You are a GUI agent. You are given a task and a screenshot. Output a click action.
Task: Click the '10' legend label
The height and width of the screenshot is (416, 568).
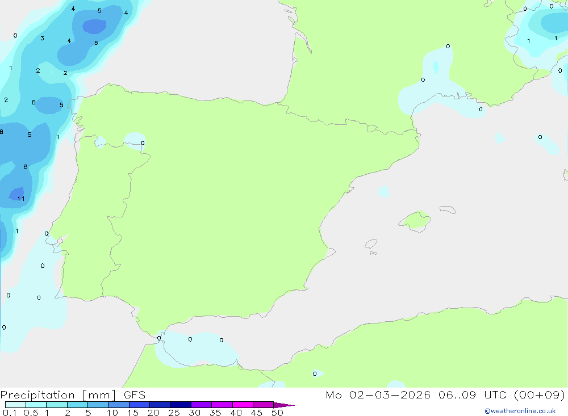pyautogui.click(x=112, y=413)
